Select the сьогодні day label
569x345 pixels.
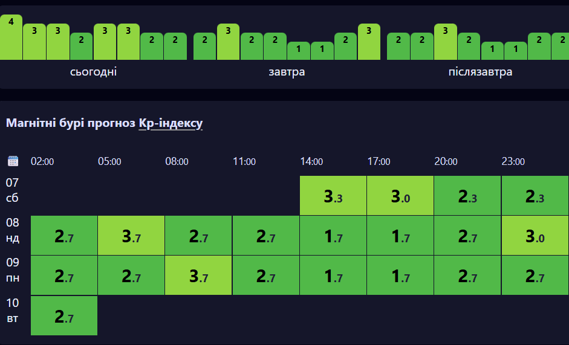pos(93,72)
